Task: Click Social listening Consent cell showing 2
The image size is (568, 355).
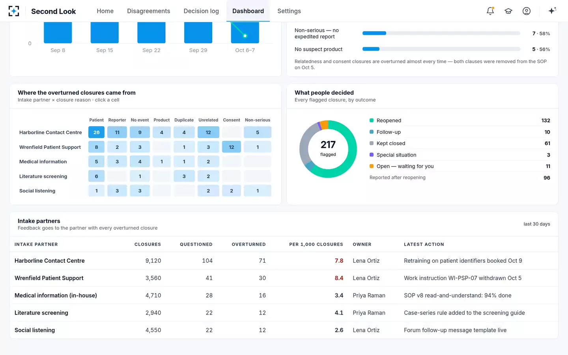Action: (232, 191)
